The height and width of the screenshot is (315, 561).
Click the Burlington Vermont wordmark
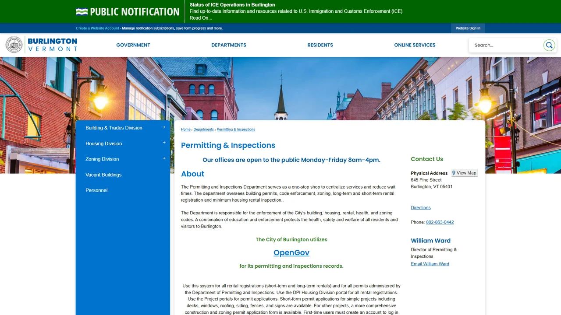pyautogui.click(x=53, y=45)
